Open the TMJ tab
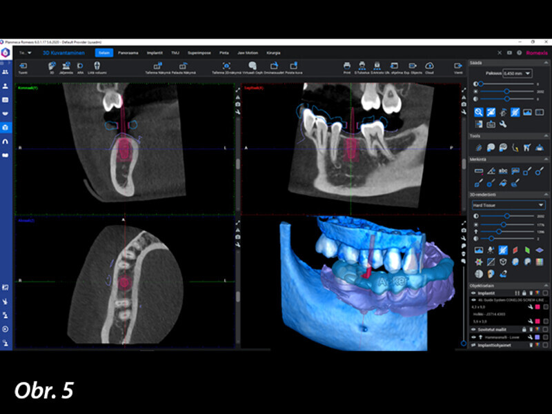 (175, 52)
